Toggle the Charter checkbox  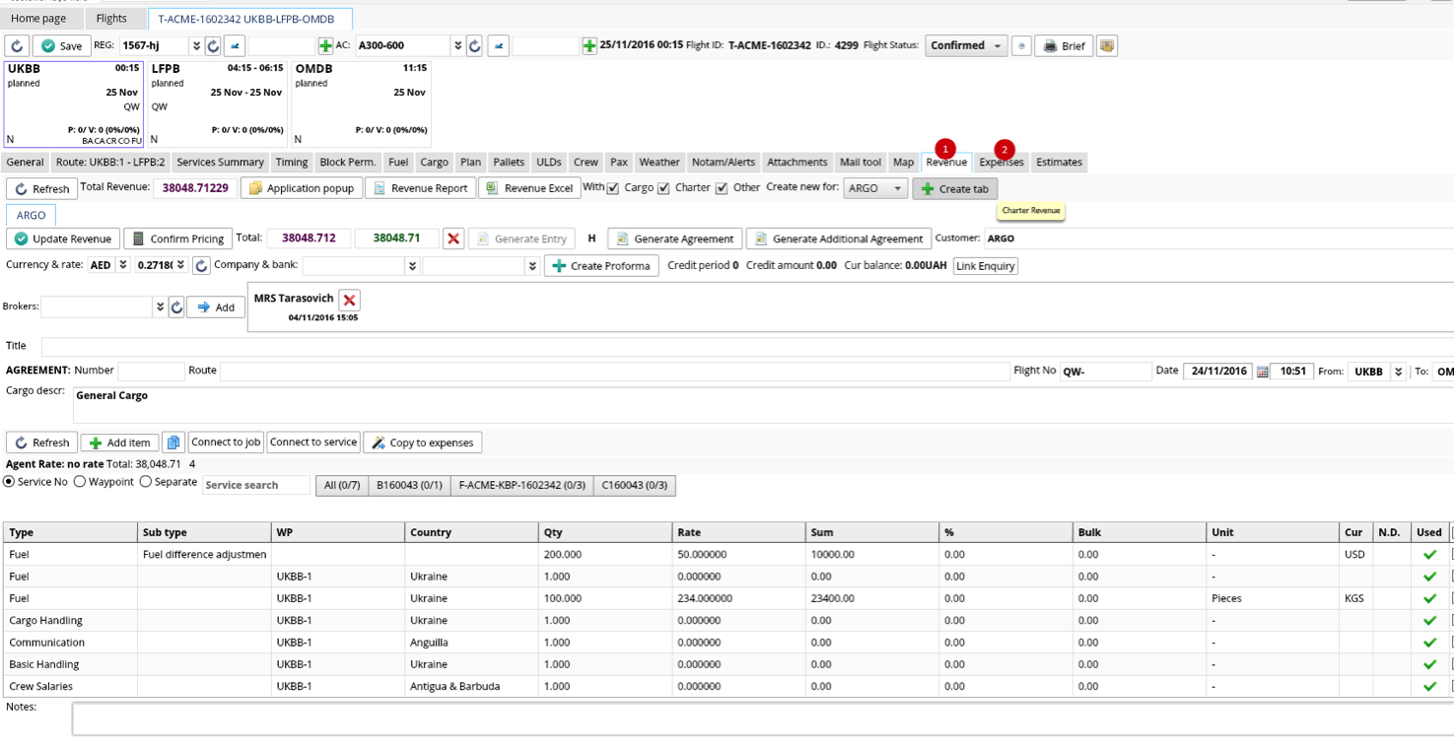tap(663, 188)
